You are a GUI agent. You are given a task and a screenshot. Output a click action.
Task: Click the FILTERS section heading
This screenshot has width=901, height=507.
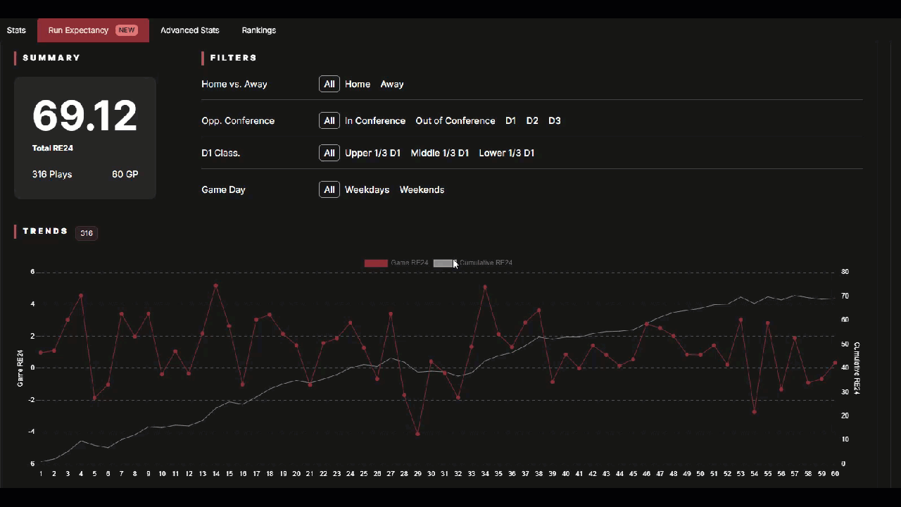[234, 58]
